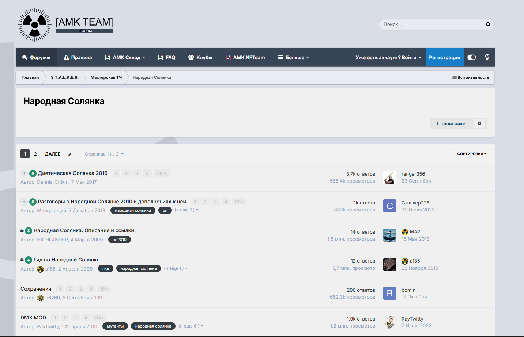
Task: Click pinned icon of Диетическая Солянка 2016
Action: click(33, 173)
